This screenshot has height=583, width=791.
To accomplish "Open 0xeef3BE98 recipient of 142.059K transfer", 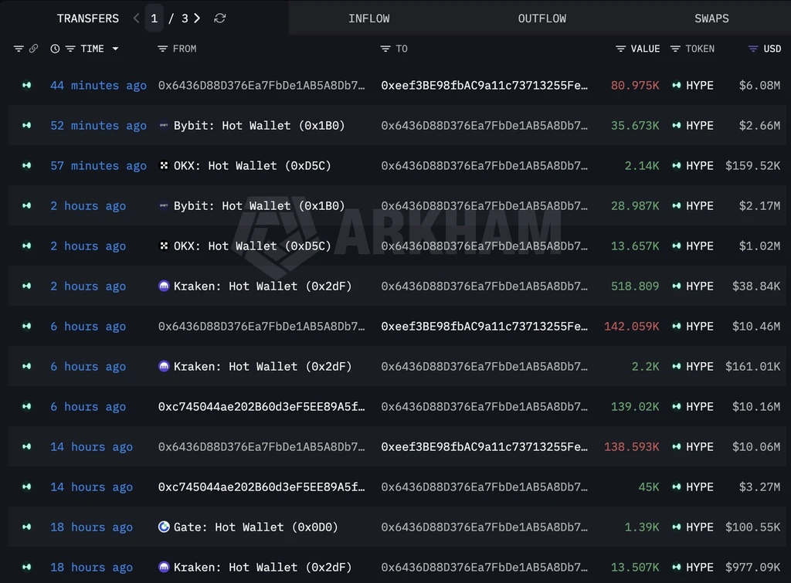I will tap(484, 327).
